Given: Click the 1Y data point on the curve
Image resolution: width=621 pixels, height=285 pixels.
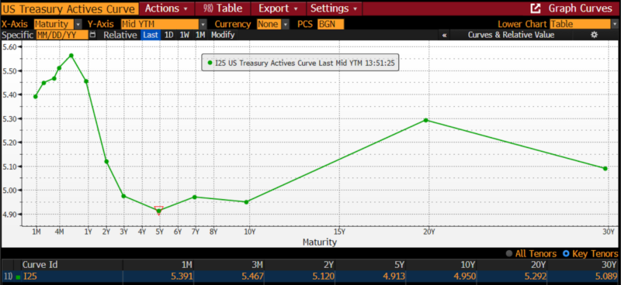Looking at the screenshot, I should (x=86, y=81).
